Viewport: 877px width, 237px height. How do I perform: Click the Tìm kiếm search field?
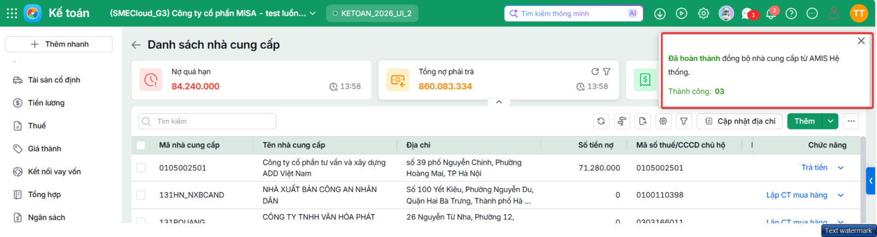(207, 121)
